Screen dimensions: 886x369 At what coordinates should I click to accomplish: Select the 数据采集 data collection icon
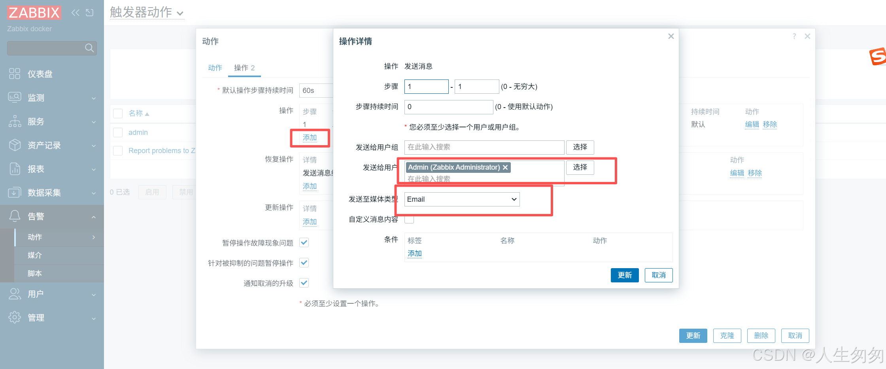tap(15, 193)
